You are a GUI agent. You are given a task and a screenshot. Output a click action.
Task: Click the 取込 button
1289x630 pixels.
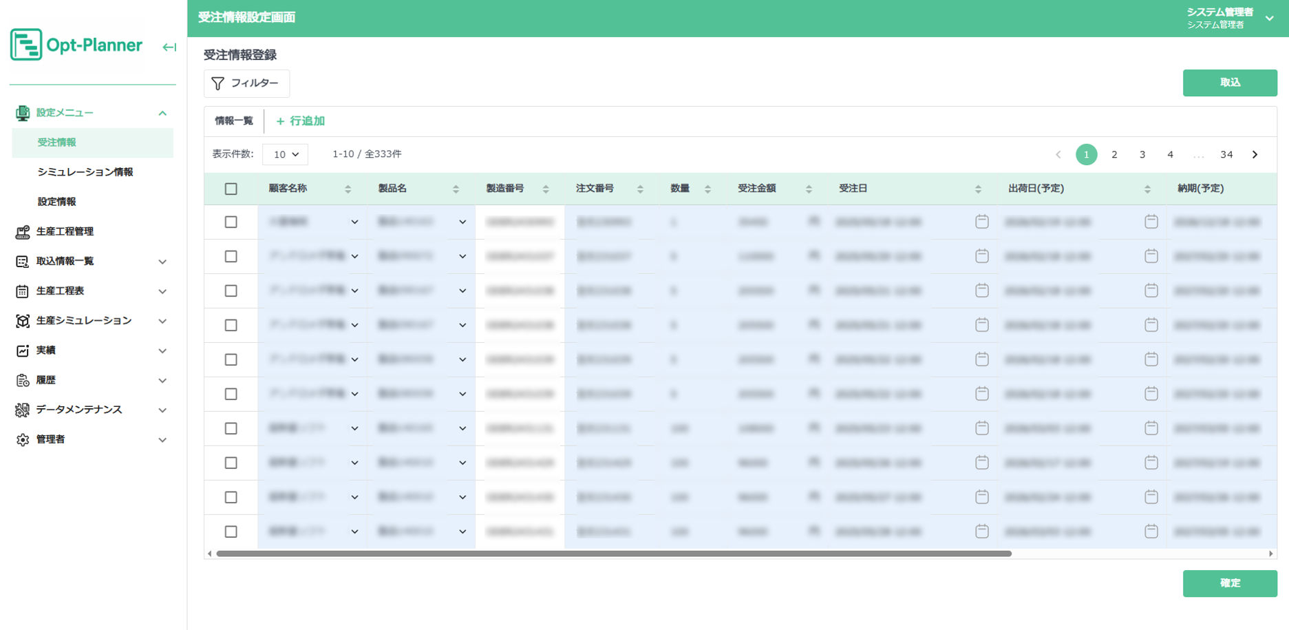(x=1229, y=83)
